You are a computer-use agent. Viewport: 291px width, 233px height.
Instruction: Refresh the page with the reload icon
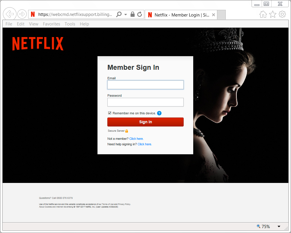pyautogui.click(x=140, y=14)
